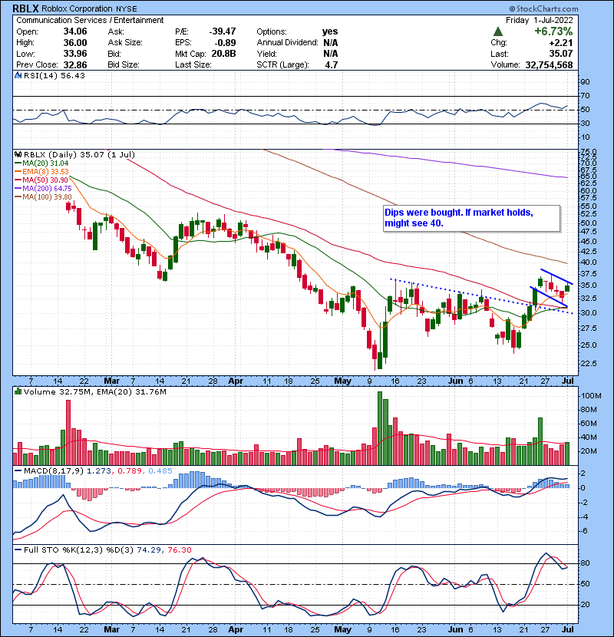The height and width of the screenshot is (637, 614).
Task: Click the green up-triangle change indicator
Action: tap(498, 31)
